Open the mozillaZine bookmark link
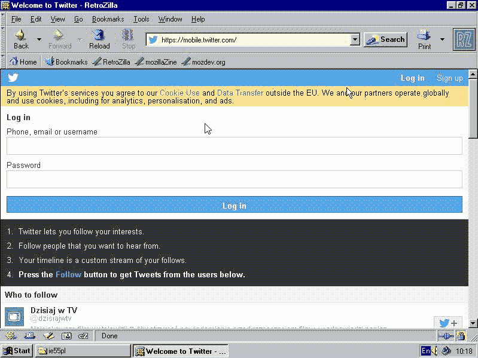This screenshot has width=478, height=358. 156,62
